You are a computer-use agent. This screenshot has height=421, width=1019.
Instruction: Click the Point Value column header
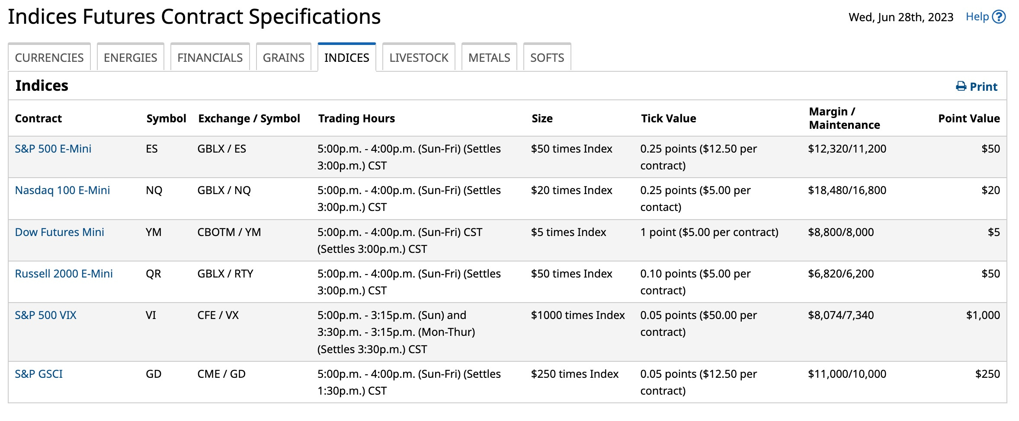tap(969, 118)
